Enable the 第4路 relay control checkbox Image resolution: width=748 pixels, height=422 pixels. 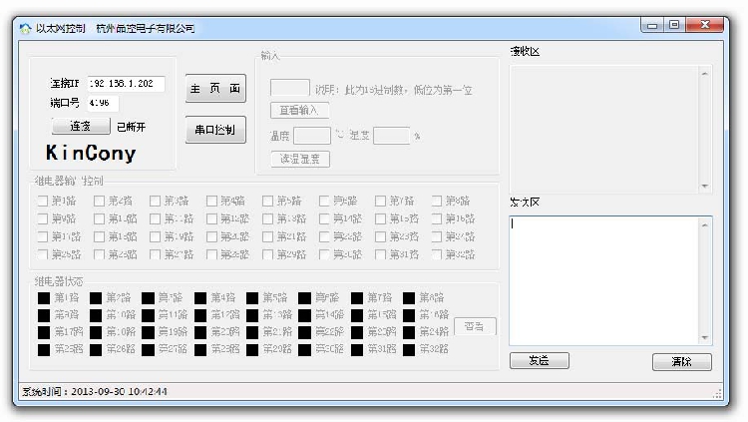pos(211,201)
